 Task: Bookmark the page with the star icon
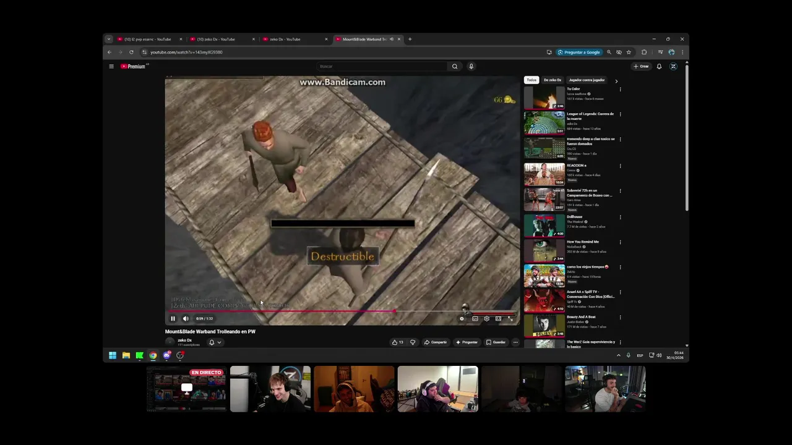pyautogui.click(x=629, y=52)
